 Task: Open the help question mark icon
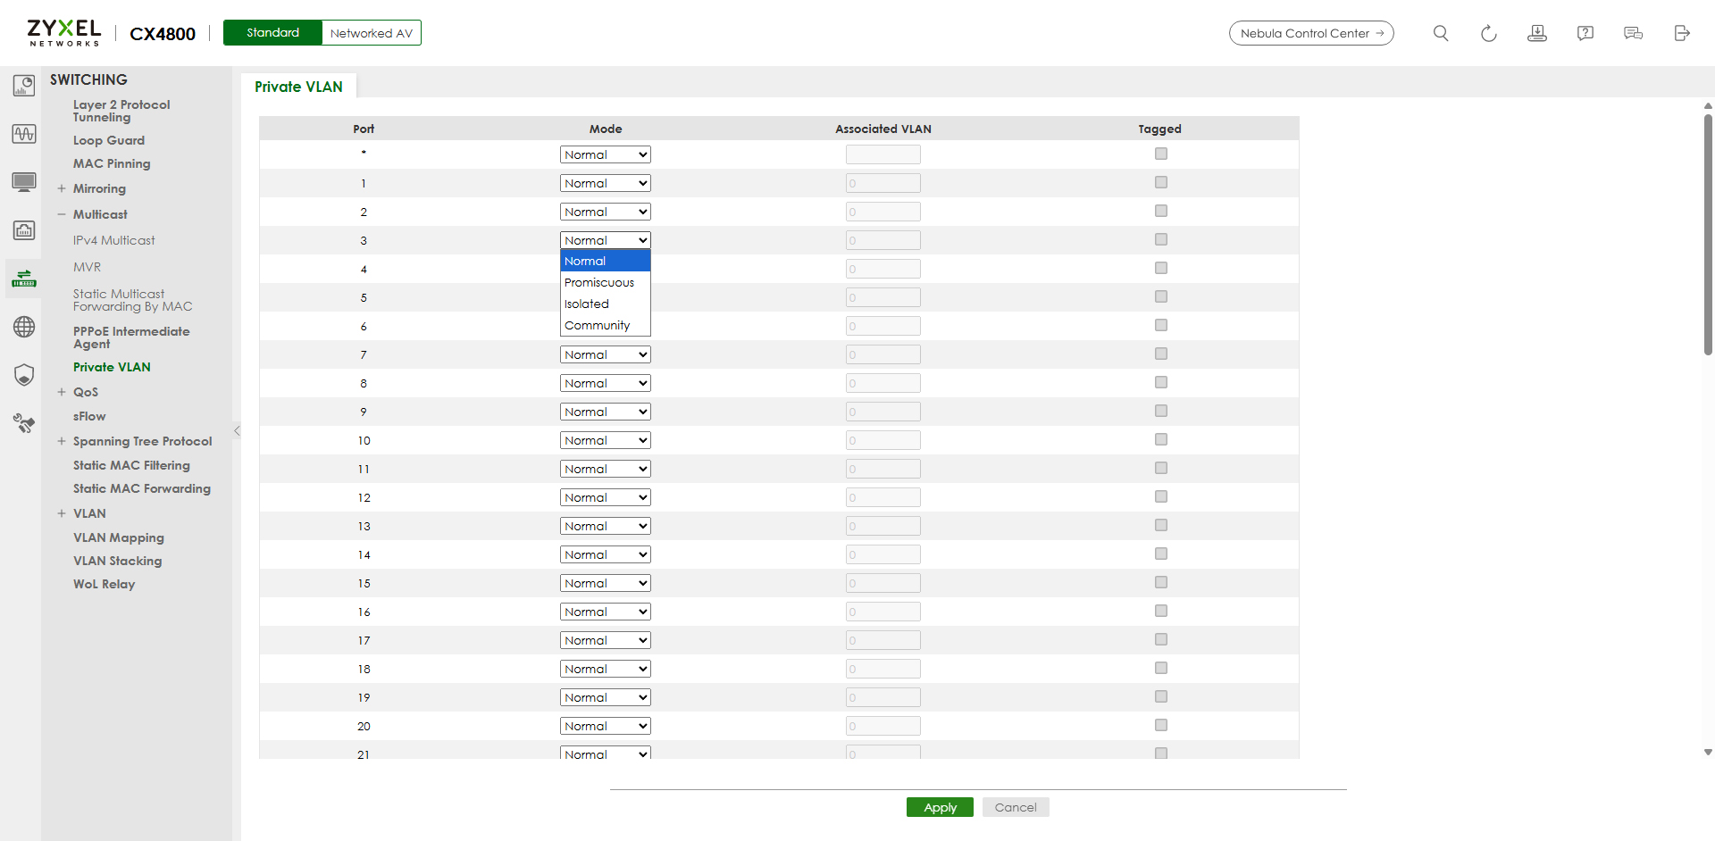tap(1585, 33)
